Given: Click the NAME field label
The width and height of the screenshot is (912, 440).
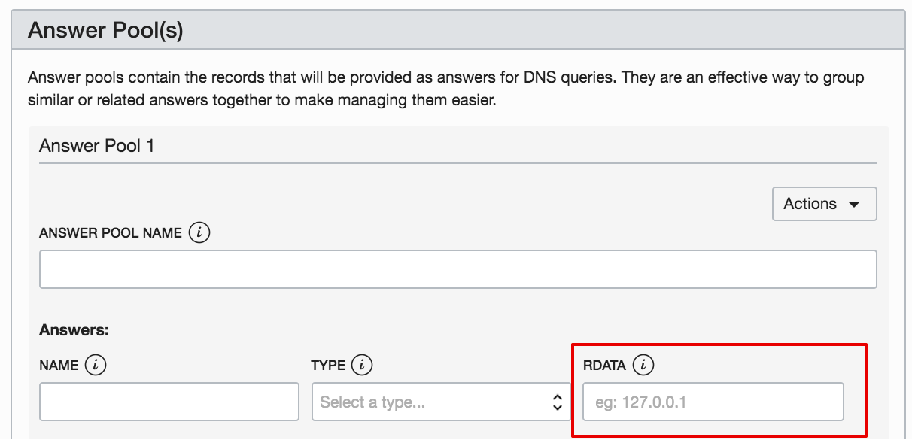Looking at the screenshot, I should (x=59, y=366).
